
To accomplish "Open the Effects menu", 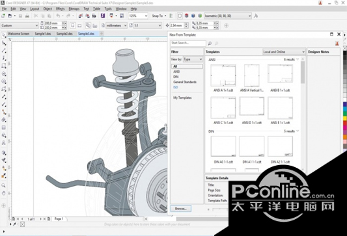I will (60, 9).
